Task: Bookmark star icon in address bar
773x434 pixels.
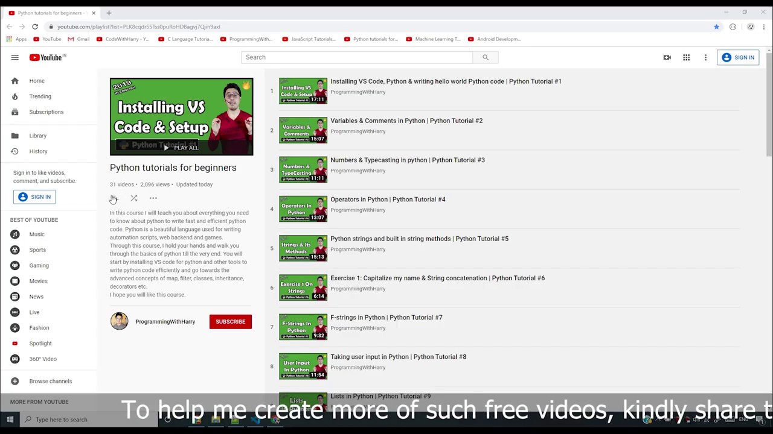Action: tap(716, 27)
